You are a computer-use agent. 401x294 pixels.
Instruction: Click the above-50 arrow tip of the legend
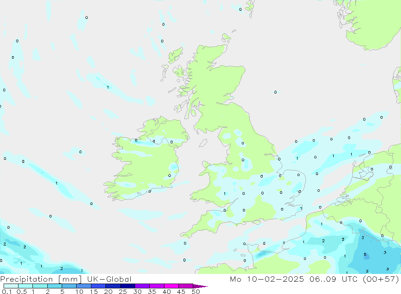[201, 286]
